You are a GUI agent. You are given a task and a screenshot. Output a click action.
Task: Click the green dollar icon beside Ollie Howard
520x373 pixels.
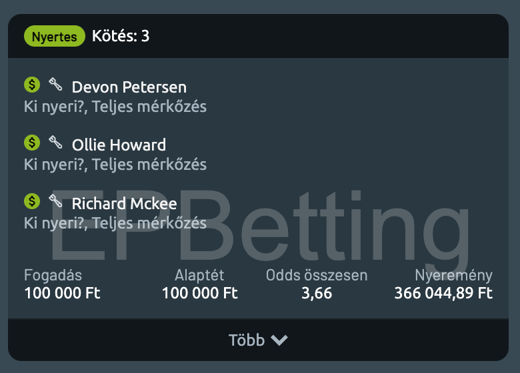32,143
